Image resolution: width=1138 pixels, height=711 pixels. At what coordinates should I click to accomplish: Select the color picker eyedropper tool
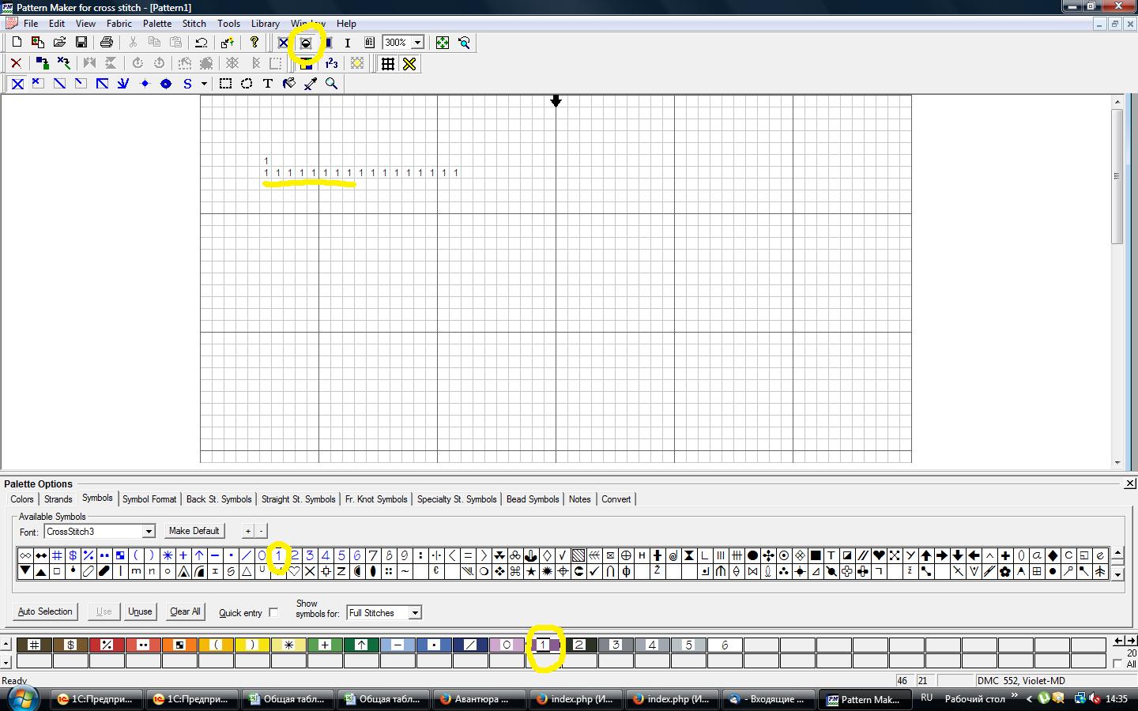[x=311, y=84]
